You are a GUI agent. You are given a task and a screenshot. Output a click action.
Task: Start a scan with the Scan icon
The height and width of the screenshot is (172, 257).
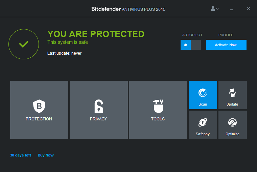click(x=203, y=93)
